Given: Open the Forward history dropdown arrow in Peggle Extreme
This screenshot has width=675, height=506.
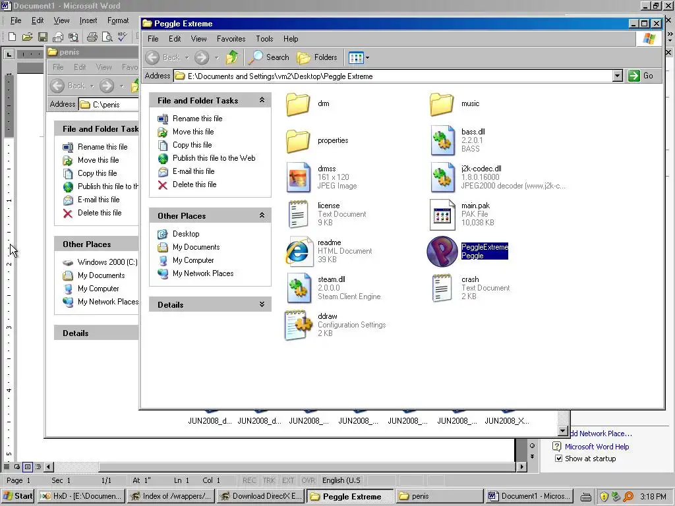Looking at the screenshot, I should (216, 57).
